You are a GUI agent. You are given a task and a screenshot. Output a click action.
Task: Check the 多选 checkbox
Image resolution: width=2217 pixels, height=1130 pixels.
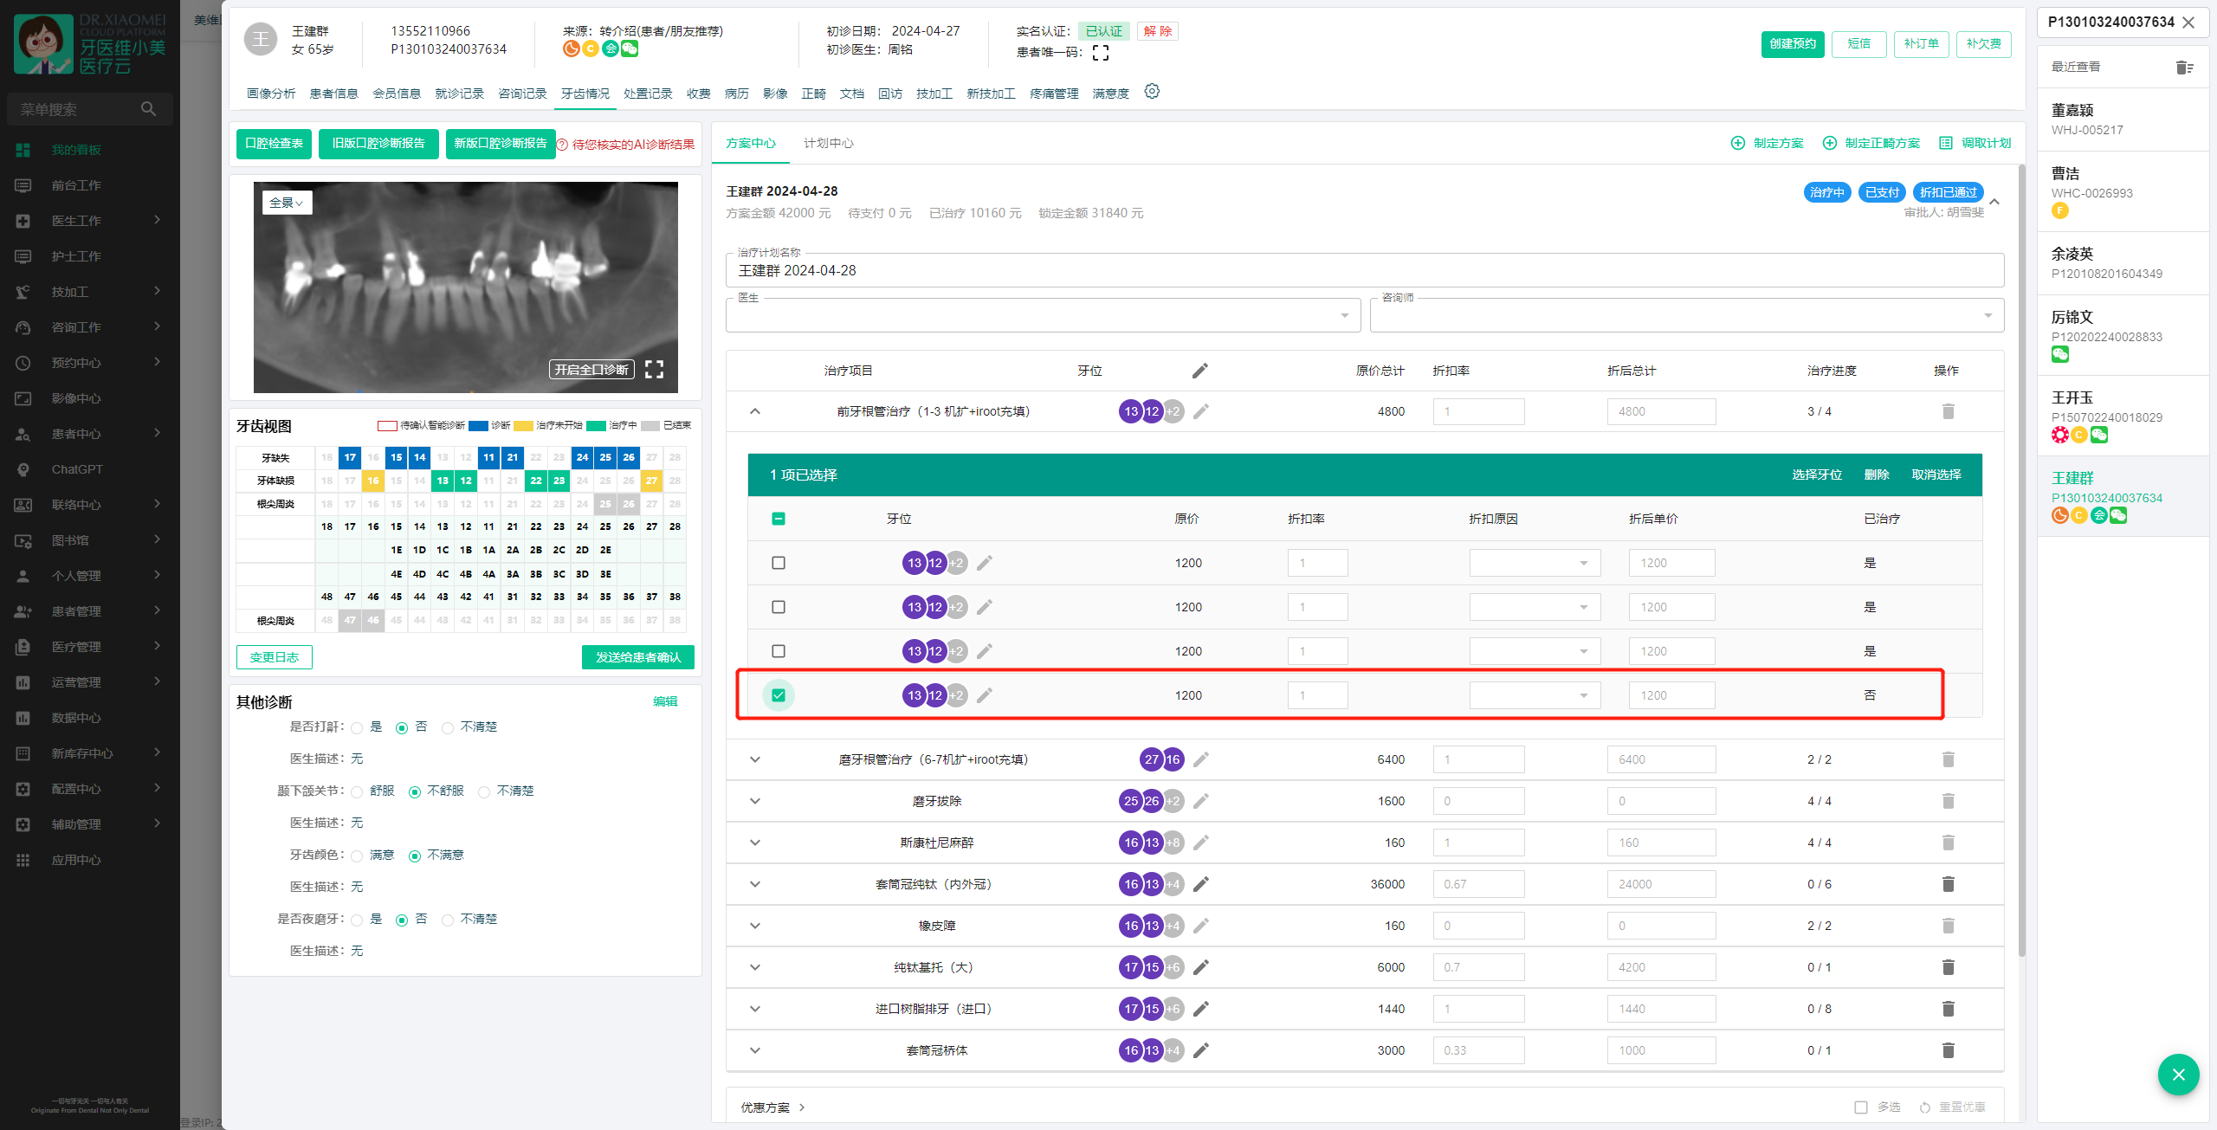(1861, 1107)
